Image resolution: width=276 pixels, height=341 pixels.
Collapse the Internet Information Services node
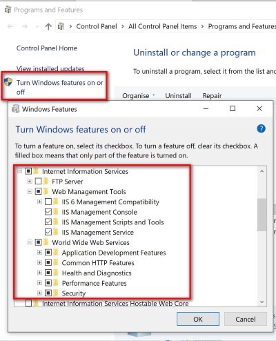(20, 171)
